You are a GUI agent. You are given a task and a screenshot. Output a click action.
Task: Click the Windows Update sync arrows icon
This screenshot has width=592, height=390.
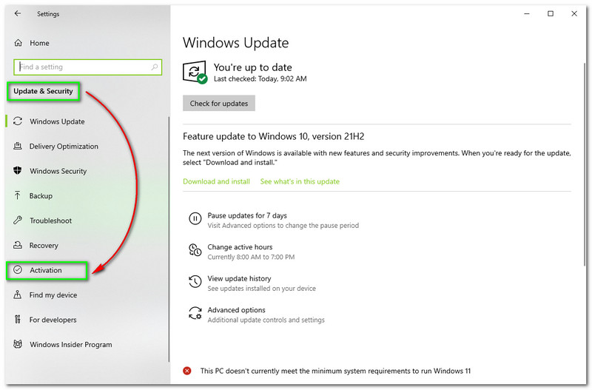tap(18, 121)
